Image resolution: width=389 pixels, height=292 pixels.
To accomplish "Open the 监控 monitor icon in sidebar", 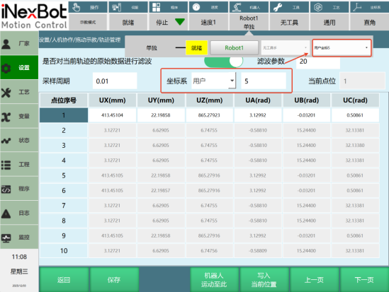I will coord(6,238).
